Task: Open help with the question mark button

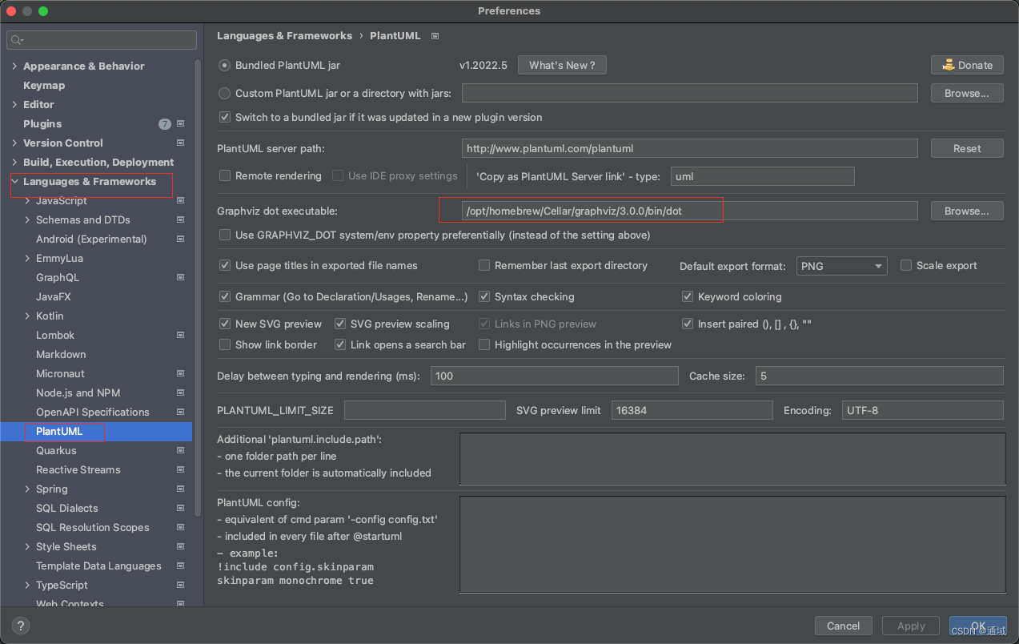Action: click(x=22, y=626)
